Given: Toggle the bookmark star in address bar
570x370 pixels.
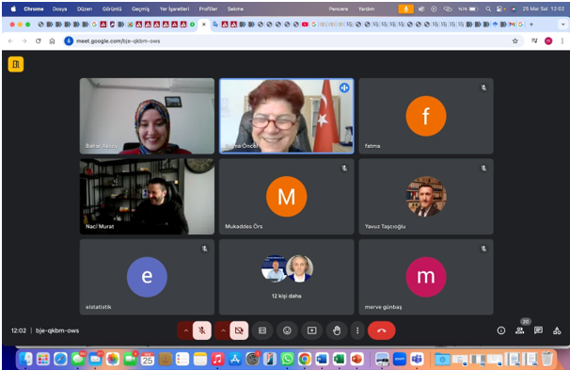Looking at the screenshot, I should pos(515,41).
